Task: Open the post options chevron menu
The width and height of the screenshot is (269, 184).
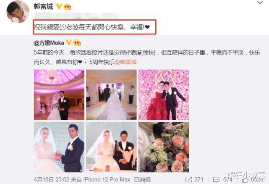Action: [x=260, y=3]
